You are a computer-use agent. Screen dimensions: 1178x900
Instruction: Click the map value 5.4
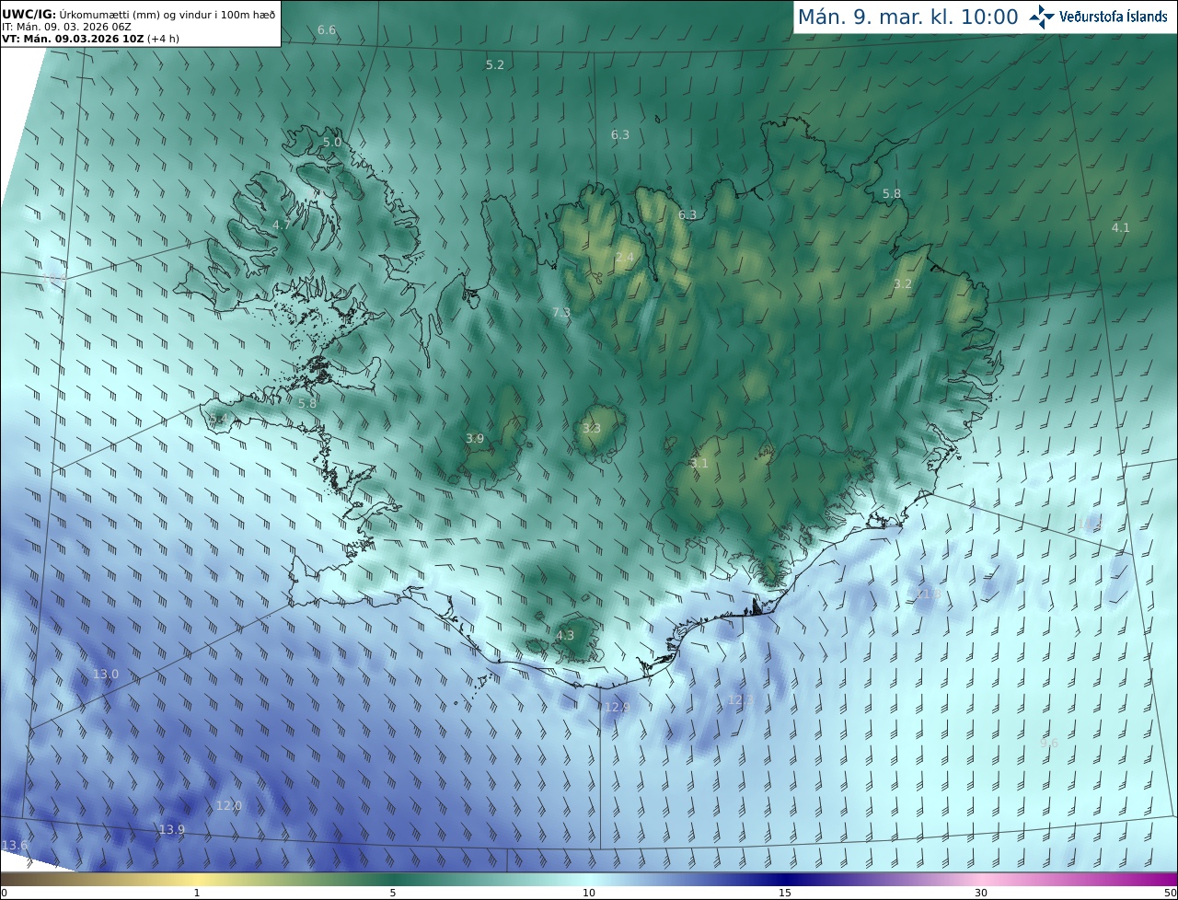[219, 420]
